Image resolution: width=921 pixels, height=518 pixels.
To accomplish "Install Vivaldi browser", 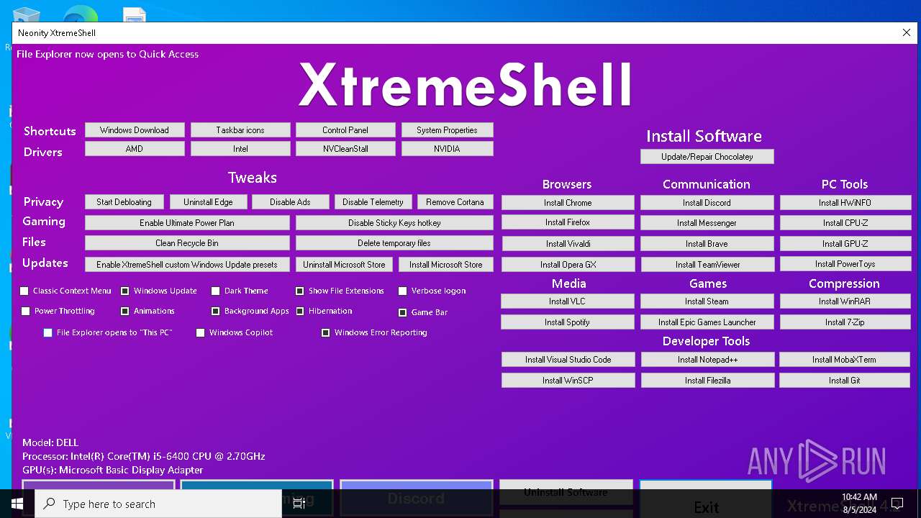I will [x=568, y=244].
